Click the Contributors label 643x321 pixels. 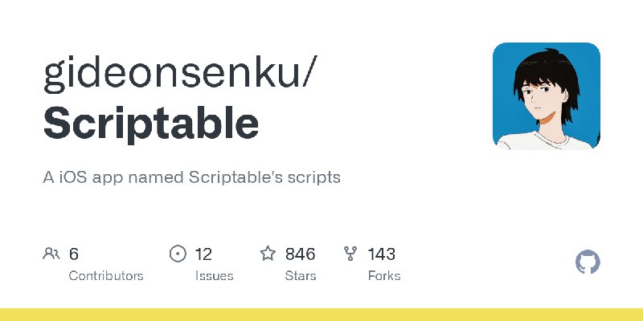click(106, 275)
